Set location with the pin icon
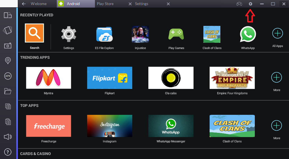The width and height of the screenshot is (289, 159). tap(8, 61)
